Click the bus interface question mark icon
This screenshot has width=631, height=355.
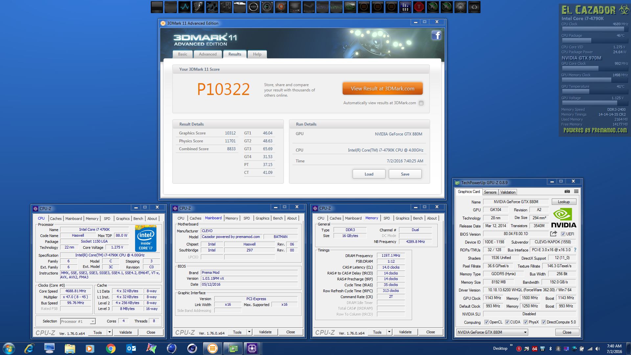pos(575,250)
